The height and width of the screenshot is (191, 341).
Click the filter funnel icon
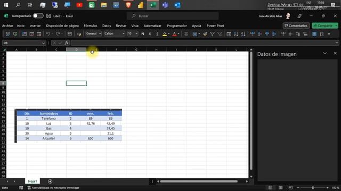pos(212,34)
